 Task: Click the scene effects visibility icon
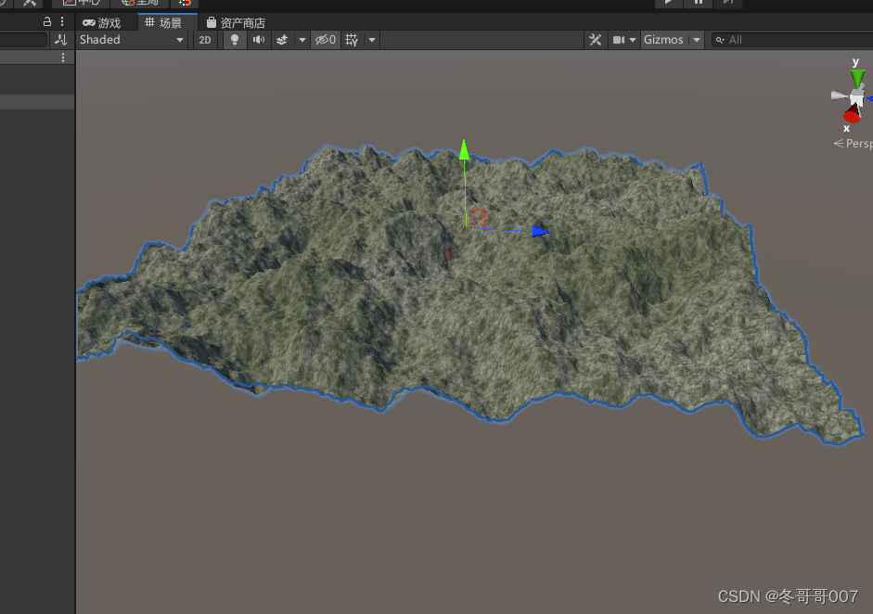click(281, 39)
